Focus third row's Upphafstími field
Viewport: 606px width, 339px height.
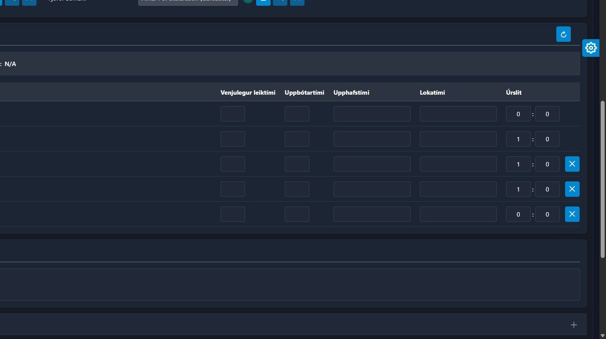pos(372,164)
